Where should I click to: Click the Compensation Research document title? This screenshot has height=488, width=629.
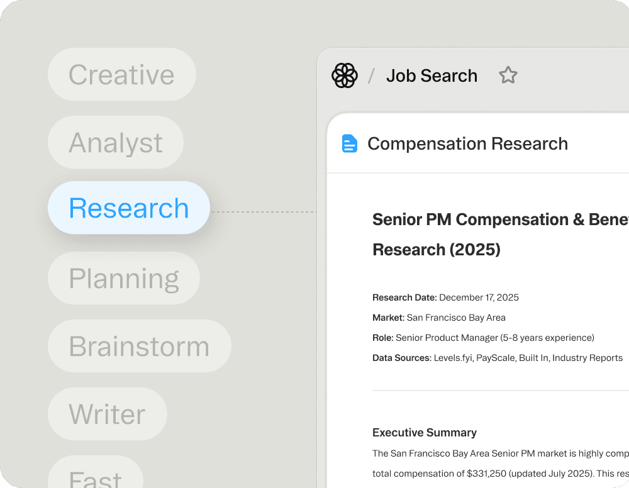coord(467,144)
